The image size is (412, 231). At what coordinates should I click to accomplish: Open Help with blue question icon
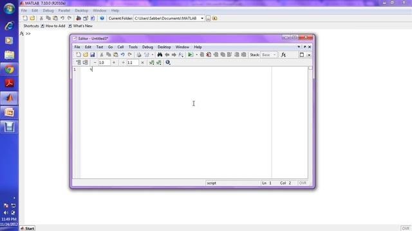point(102,19)
